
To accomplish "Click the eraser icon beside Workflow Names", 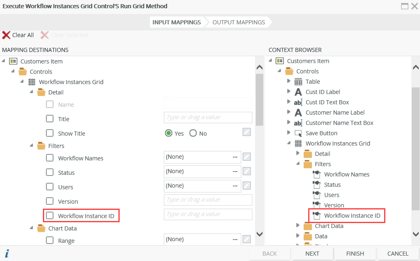I will (x=246, y=157).
